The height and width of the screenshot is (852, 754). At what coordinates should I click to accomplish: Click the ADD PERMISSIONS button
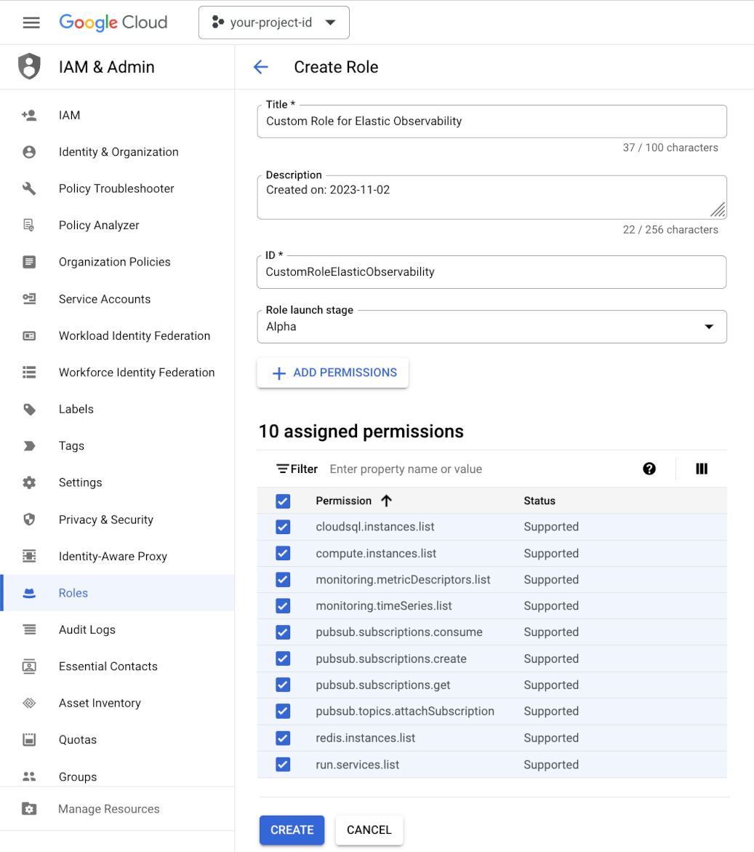pyautogui.click(x=333, y=373)
